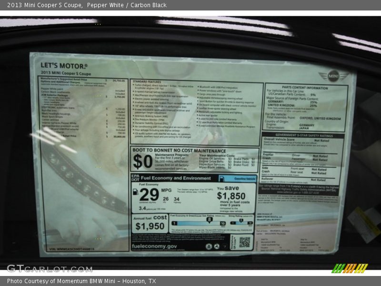Click 'Fuel Economy and Environment' title

point(176,178)
